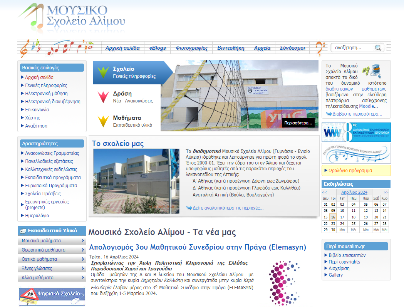Go to next month in events calendar
The height and width of the screenshot is (307, 404).
tap(386, 192)
